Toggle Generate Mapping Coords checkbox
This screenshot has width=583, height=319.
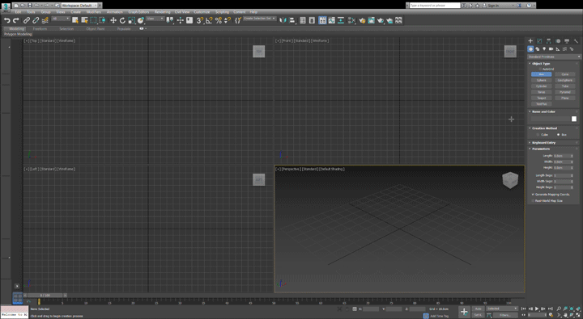point(533,195)
